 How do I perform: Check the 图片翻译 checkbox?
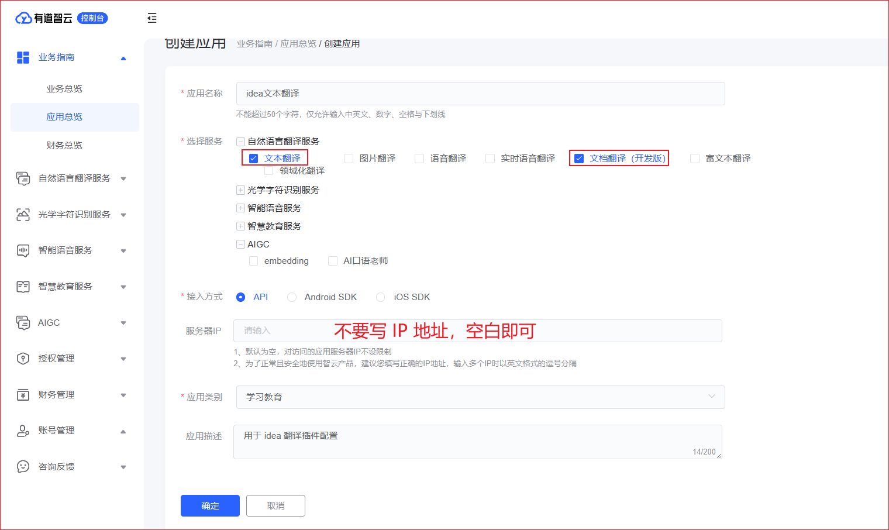[x=349, y=159]
